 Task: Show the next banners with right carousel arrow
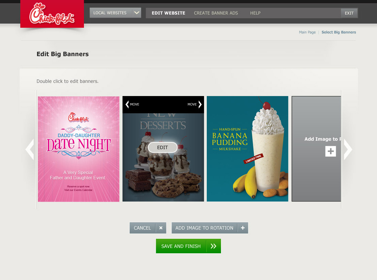[348, 149]
